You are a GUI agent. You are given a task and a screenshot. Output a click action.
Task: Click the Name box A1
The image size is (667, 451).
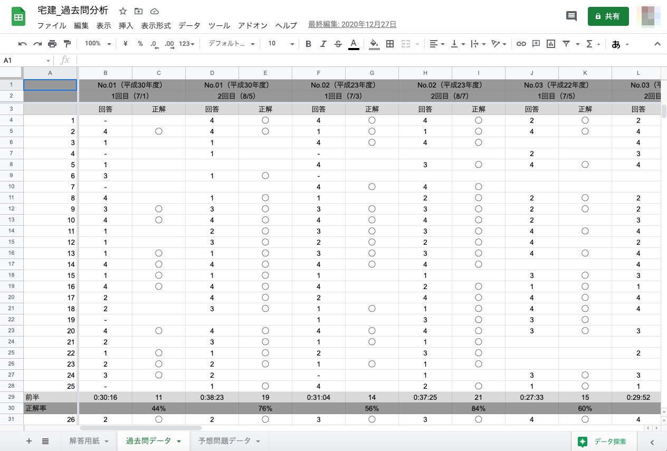26,60
